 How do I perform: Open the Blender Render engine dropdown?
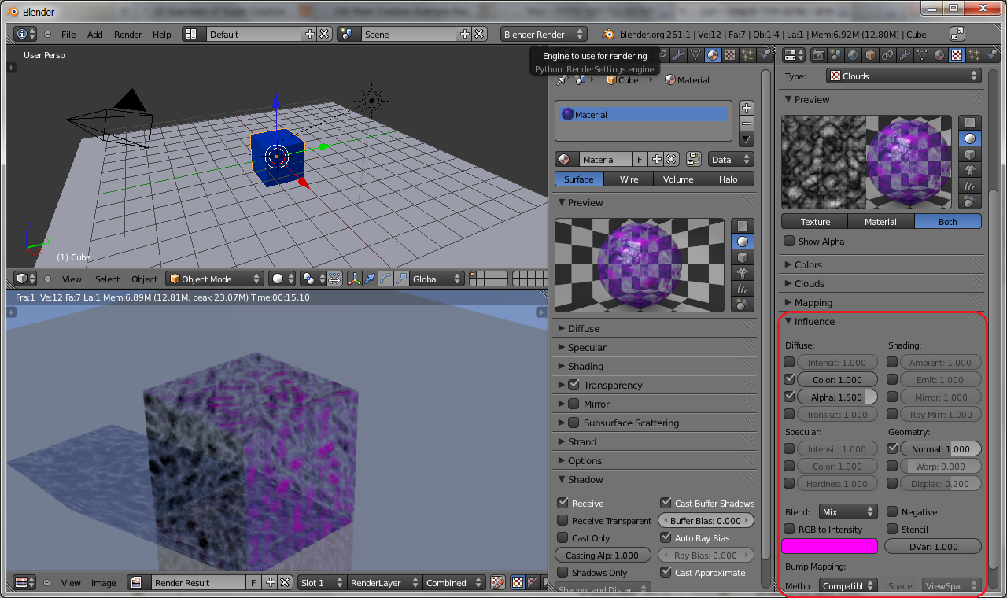544,34
